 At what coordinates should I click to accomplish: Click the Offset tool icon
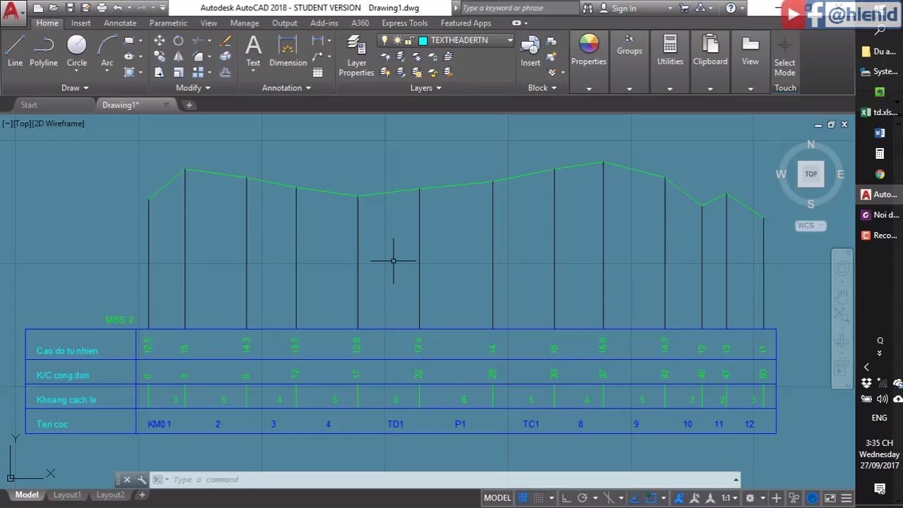coord(226,72)
